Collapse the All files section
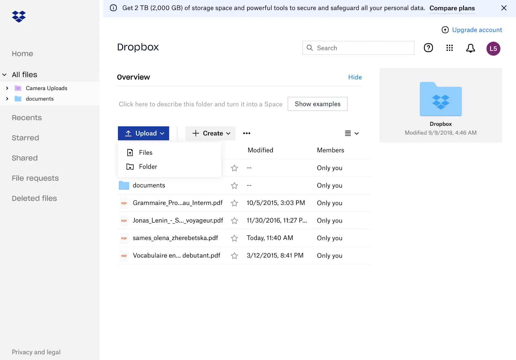The image size is (516, 360). [x=5, y=75]
